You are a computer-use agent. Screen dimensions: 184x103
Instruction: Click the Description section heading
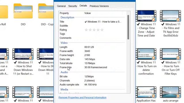pyautogui.click(x=67, y=17)
